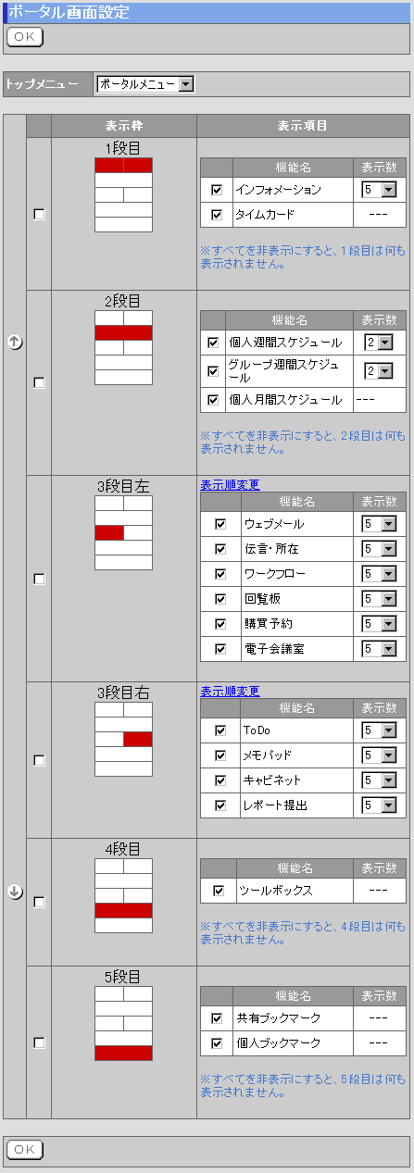Select the 2段目 row checkbox
The height and width of the screenshot is (1173, 414).
tap(39, 382)
